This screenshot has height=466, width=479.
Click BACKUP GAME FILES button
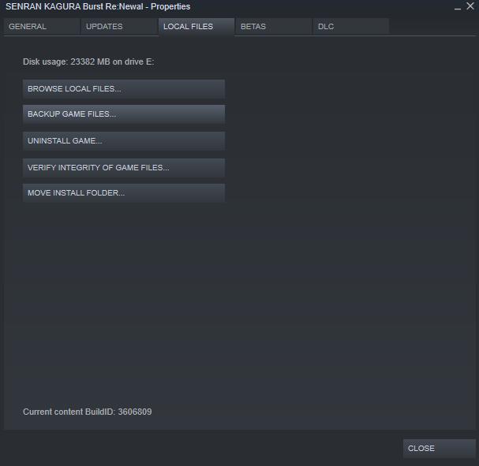[124, 114]
